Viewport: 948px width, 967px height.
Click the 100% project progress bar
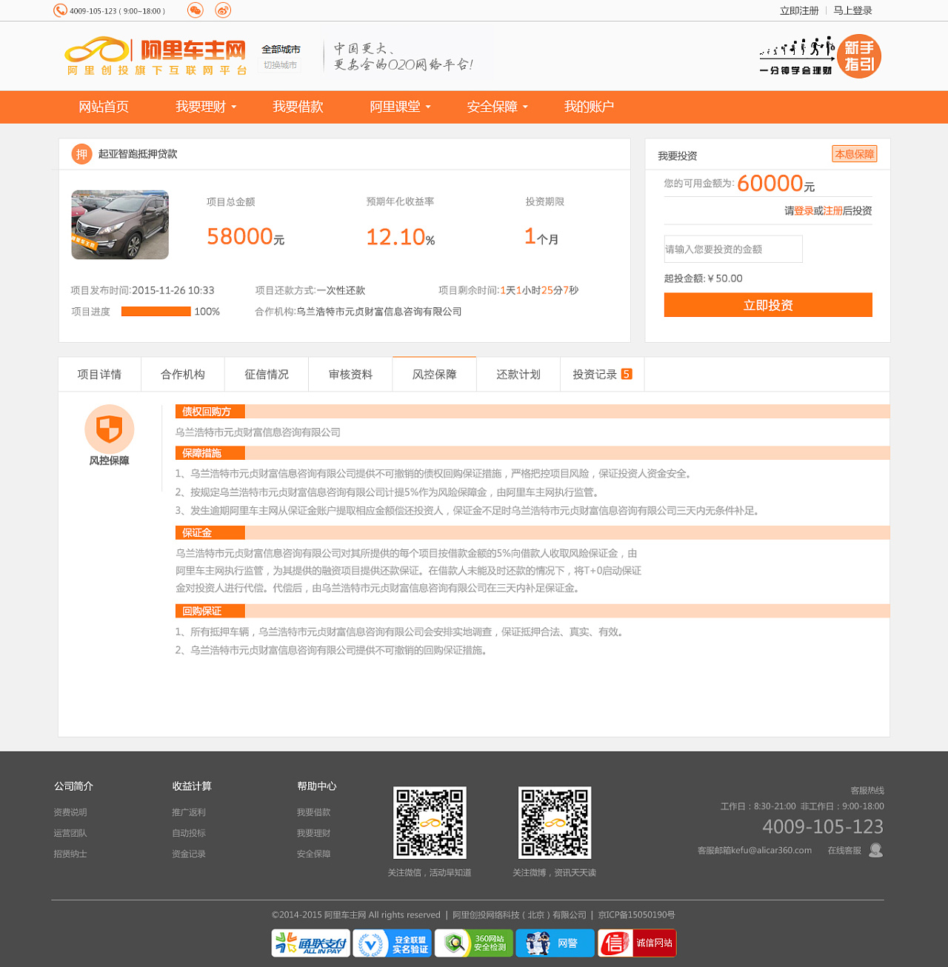pos(156,312)
